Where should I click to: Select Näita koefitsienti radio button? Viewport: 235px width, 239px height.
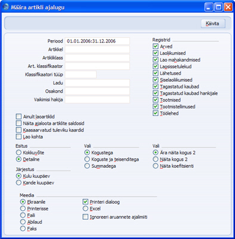coord(156,166)
